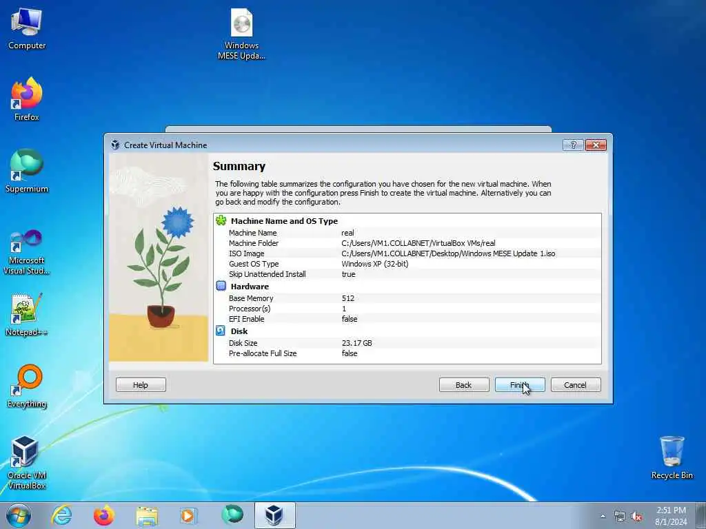706x529 pixels.
Task: Click the VirtualBox taskbar button
Action: point(274,515)
